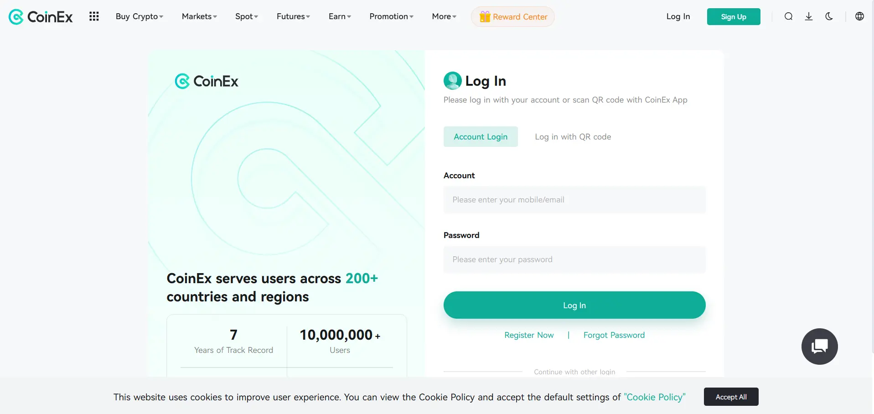
Task: Open the Forgot Password link
Action: point(614,335)
